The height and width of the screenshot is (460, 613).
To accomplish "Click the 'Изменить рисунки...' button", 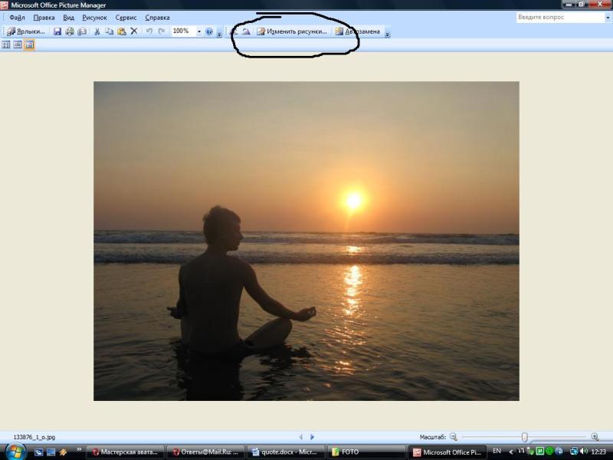I will point(292,31).
